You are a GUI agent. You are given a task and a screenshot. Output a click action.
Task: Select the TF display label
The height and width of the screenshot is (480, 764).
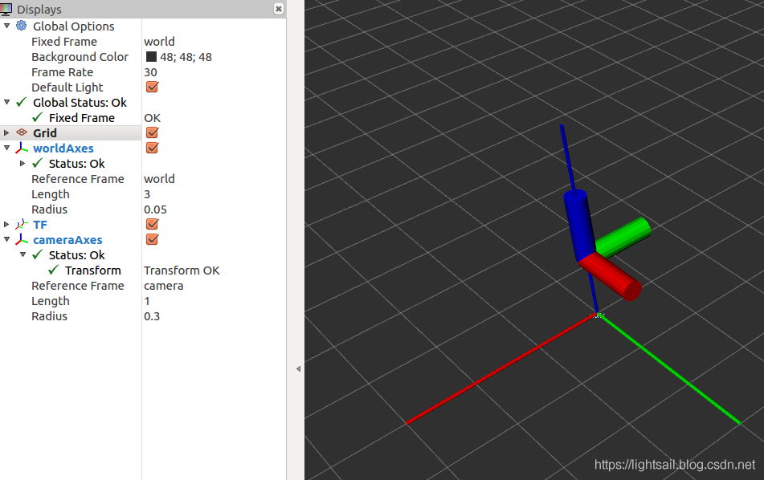40,225
